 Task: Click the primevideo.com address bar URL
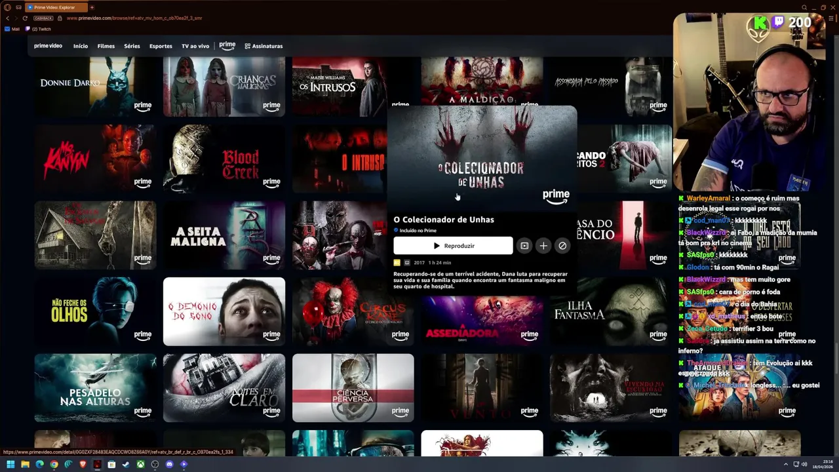click(134, 18)
